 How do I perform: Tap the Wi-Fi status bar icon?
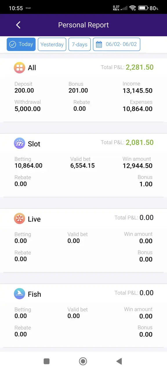133,8
